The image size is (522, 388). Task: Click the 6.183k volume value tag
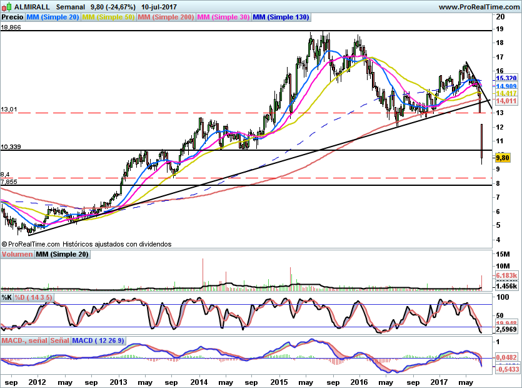(x=506, y=275)
